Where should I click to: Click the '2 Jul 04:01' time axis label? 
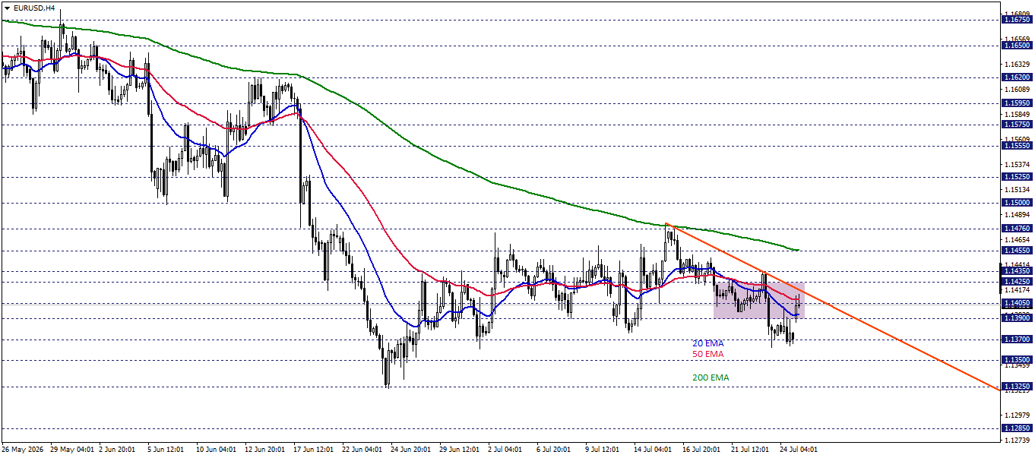506,450
